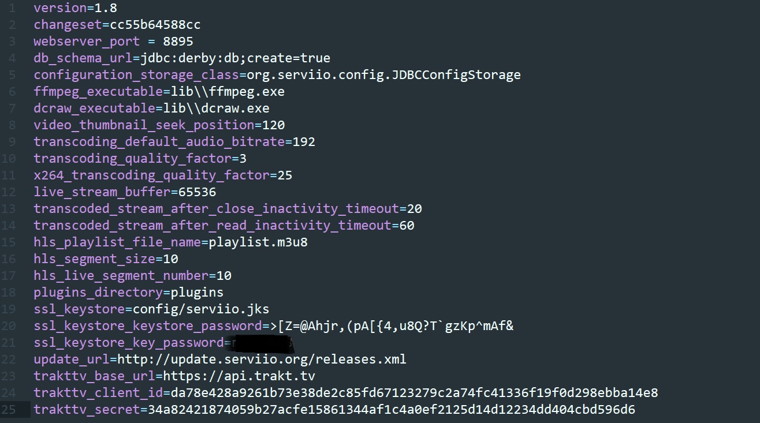
Task: Click the update.serviio.org releases.xml URL
Action: point(262,359)
